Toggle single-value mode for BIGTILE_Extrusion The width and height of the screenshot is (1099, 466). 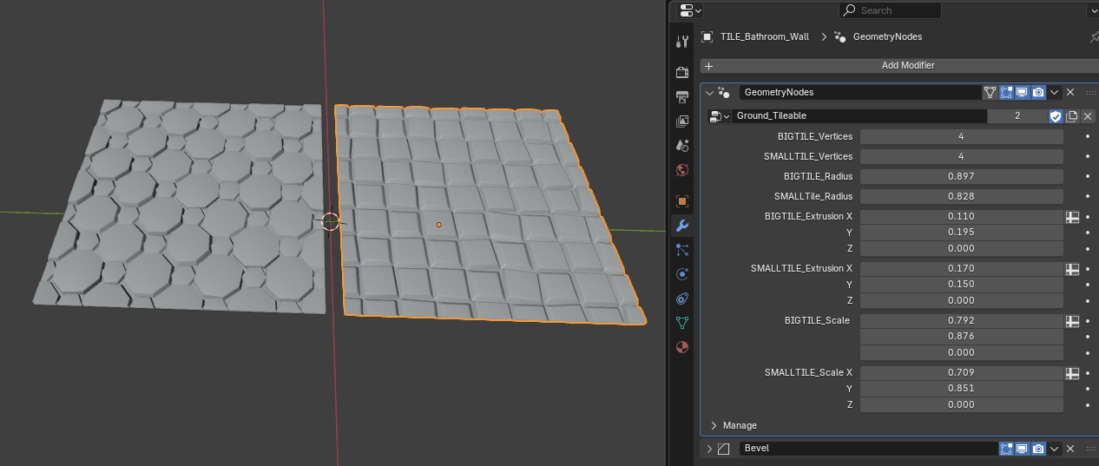point(1072,216)
